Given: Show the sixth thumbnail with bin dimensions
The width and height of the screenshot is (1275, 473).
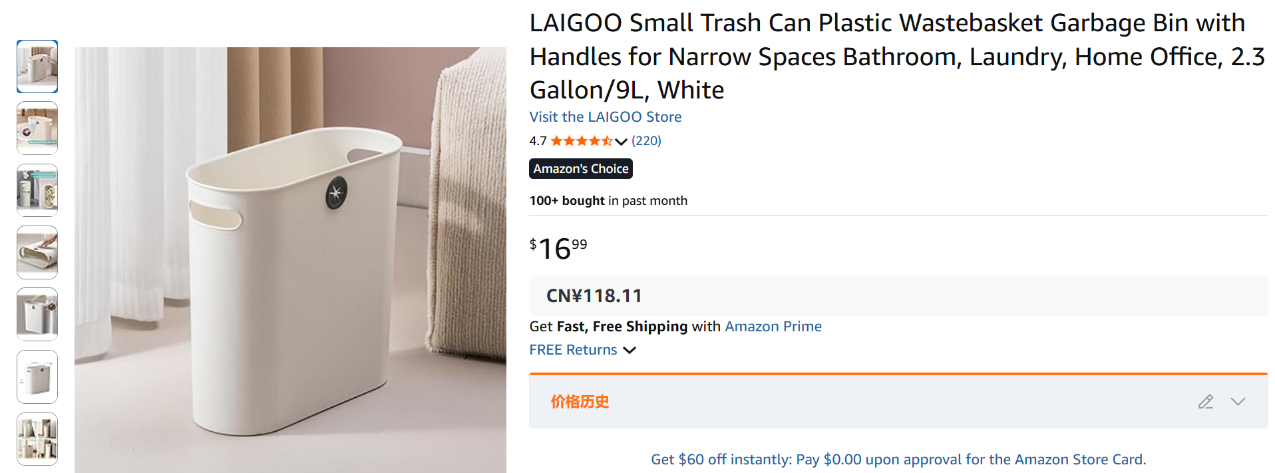Looking at the screenshot, I should [x=37, y=377].
